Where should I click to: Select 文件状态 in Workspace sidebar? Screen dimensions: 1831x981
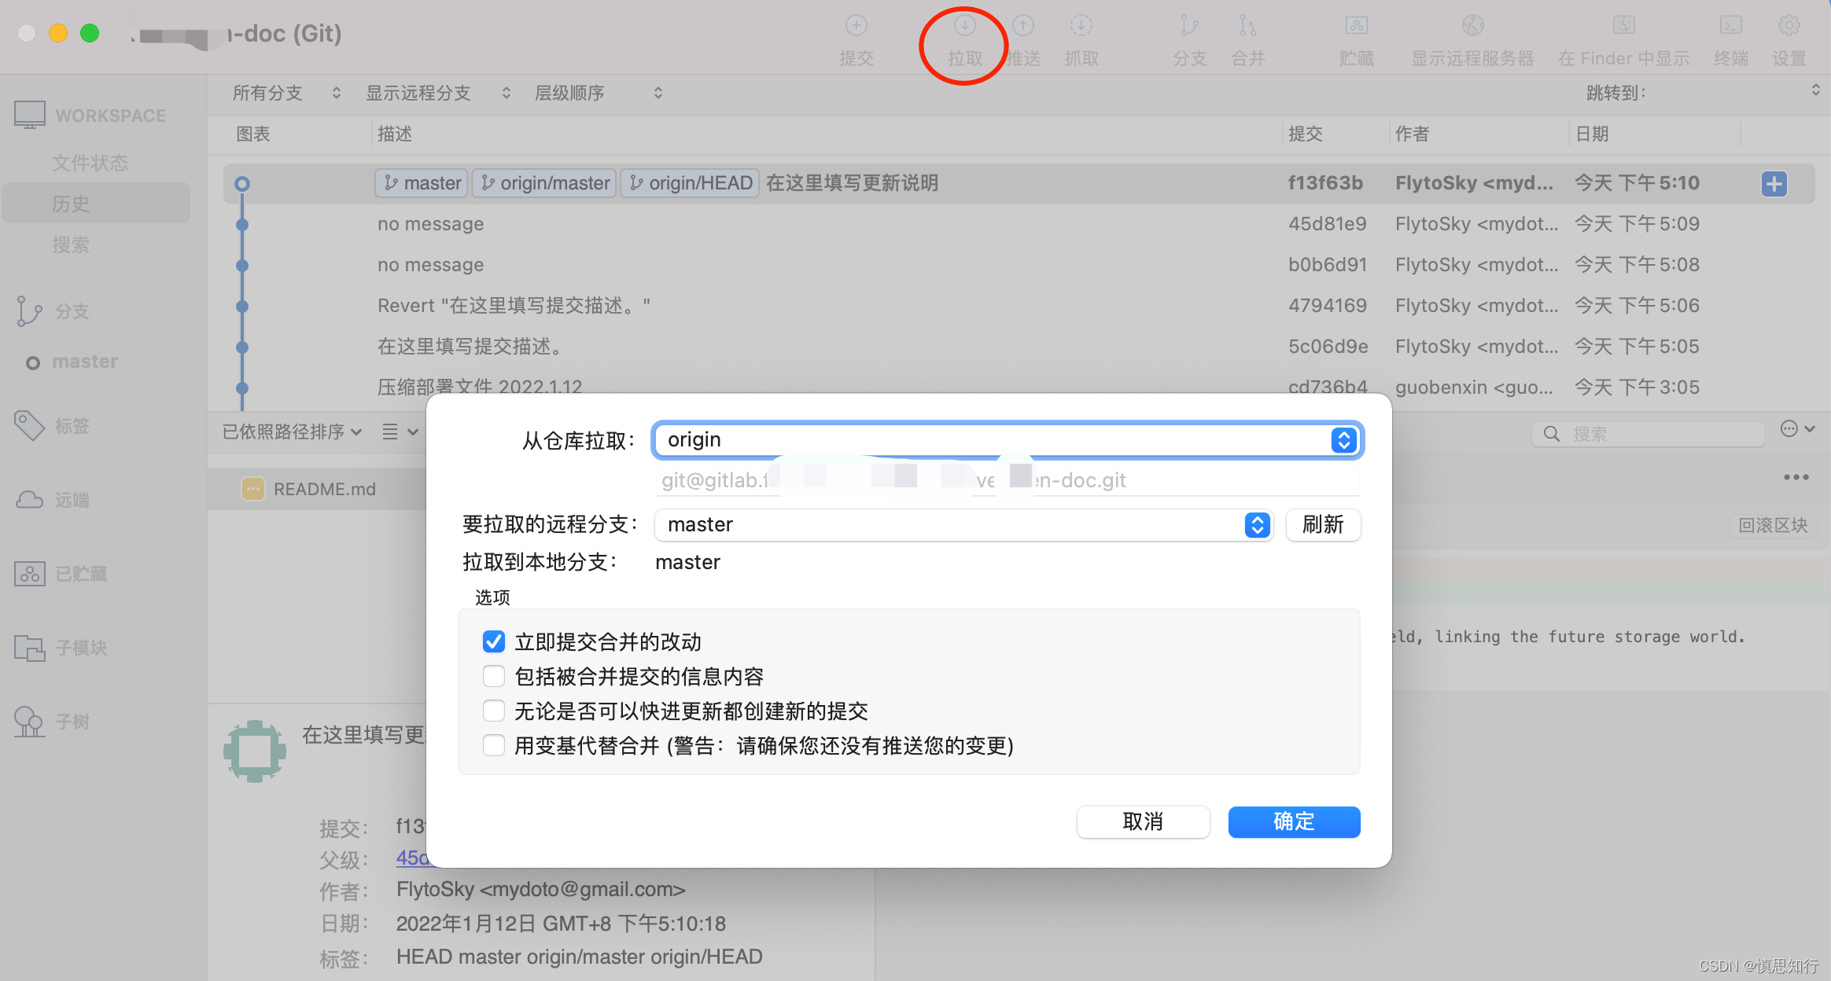pyautogui.click(x=90, y=163)
